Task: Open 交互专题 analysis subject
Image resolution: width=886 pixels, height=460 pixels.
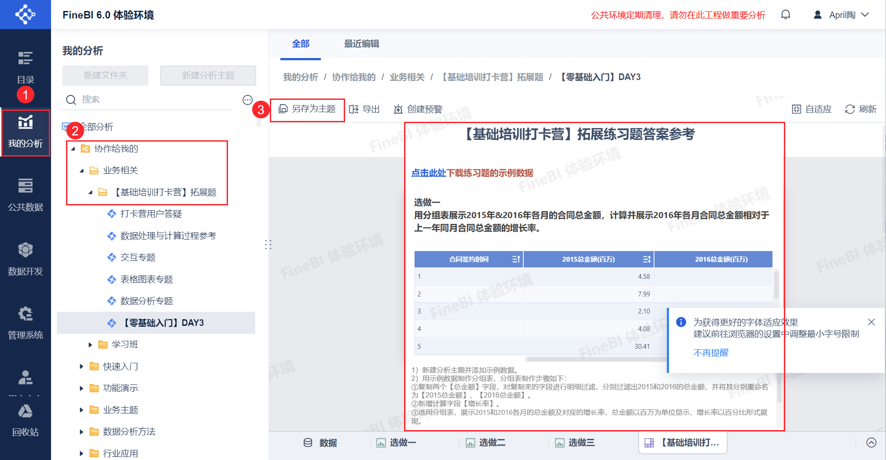Action: (x=138, y=258)
